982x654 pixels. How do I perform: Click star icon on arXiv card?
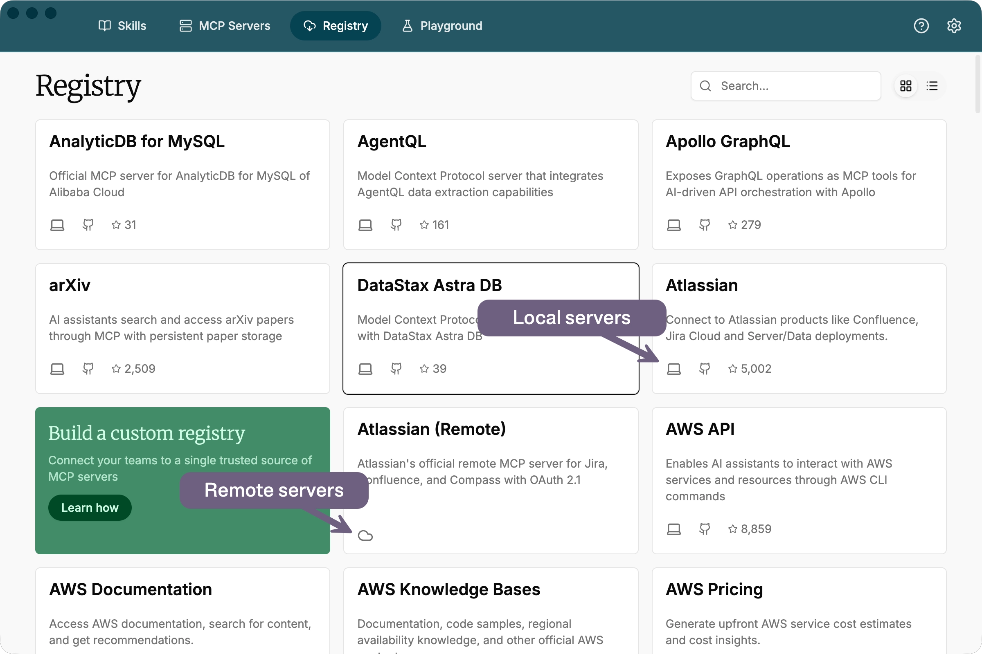pyautogui.click(x=116, y=369)
